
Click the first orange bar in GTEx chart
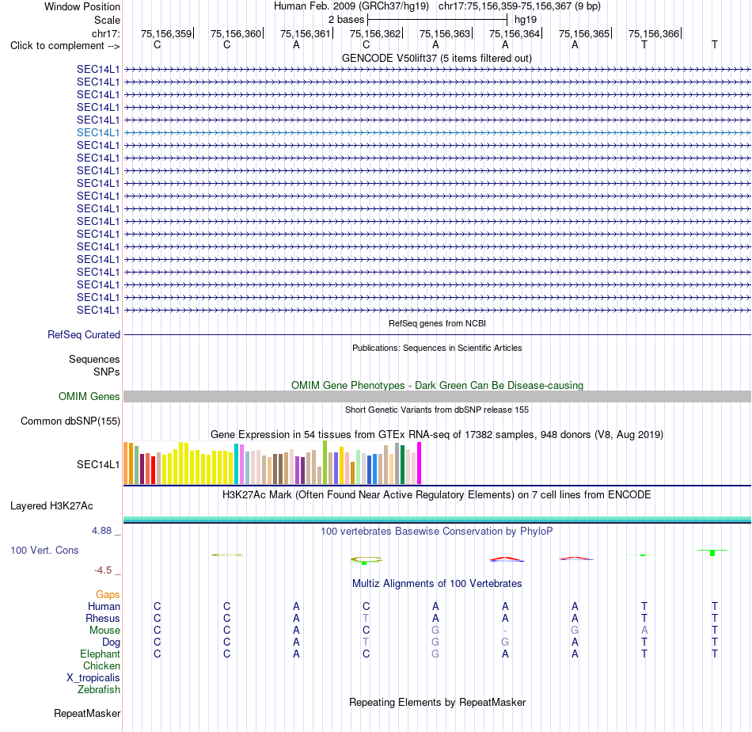[126, 463]
